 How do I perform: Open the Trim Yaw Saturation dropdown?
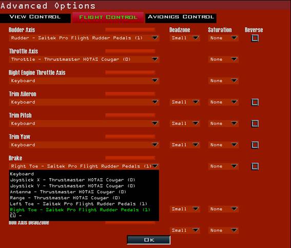(223, 145)
